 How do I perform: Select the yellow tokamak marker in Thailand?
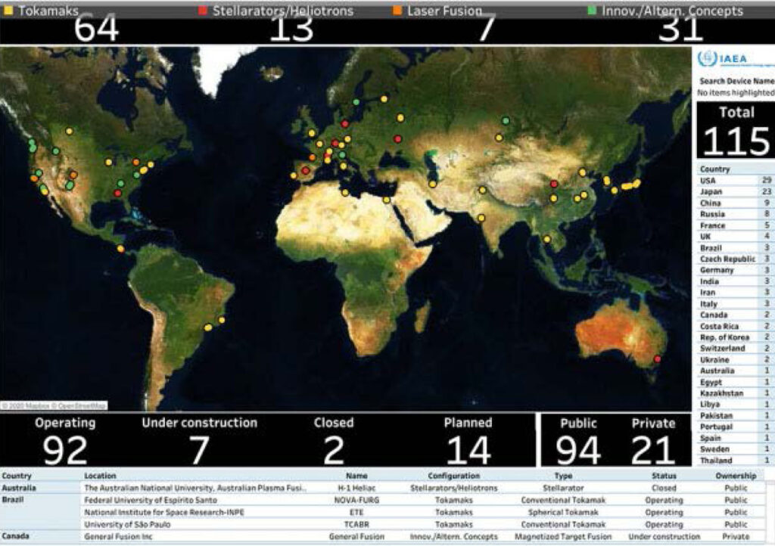point(546,239)
